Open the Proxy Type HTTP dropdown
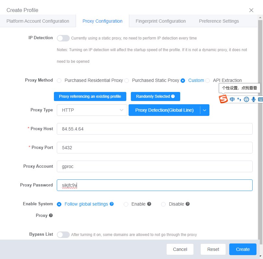The width and height of the screenshot is (263, 259). 92,110
